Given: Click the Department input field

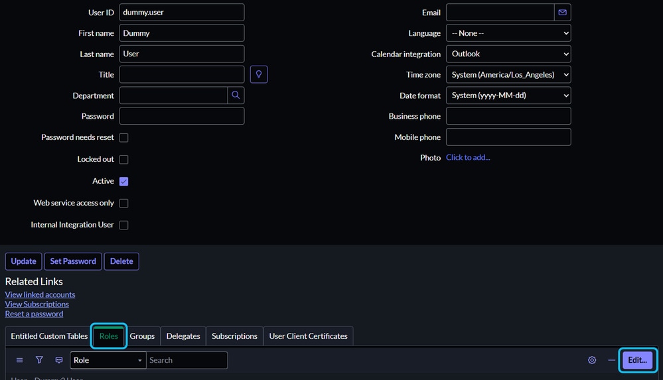Looking at the screenshot, I should pos(173,95).
